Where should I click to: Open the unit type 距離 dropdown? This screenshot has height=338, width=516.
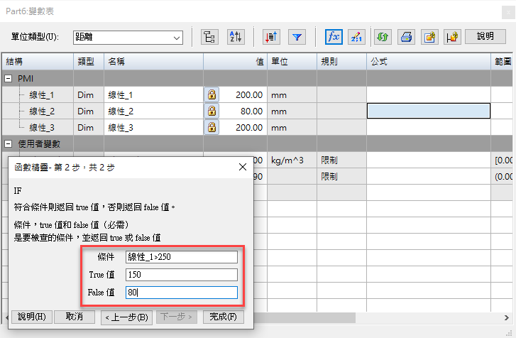pos(128,37)
